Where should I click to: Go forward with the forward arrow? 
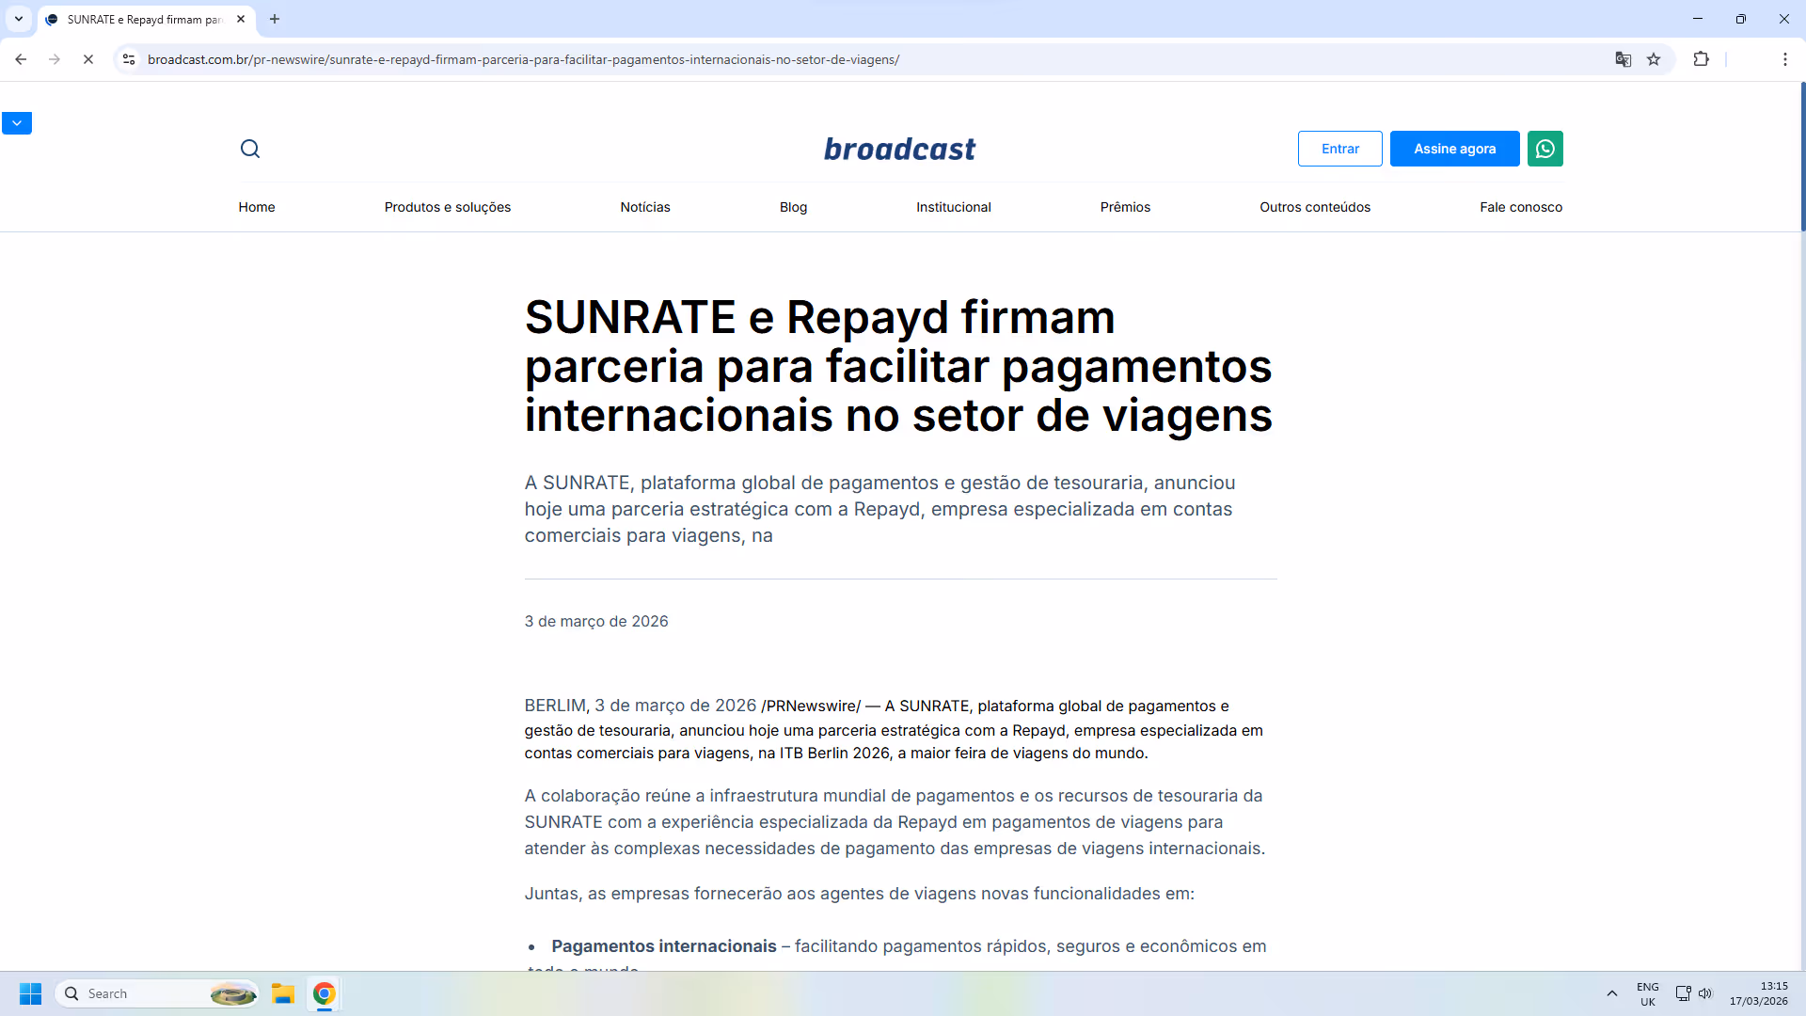click(55, 59)
